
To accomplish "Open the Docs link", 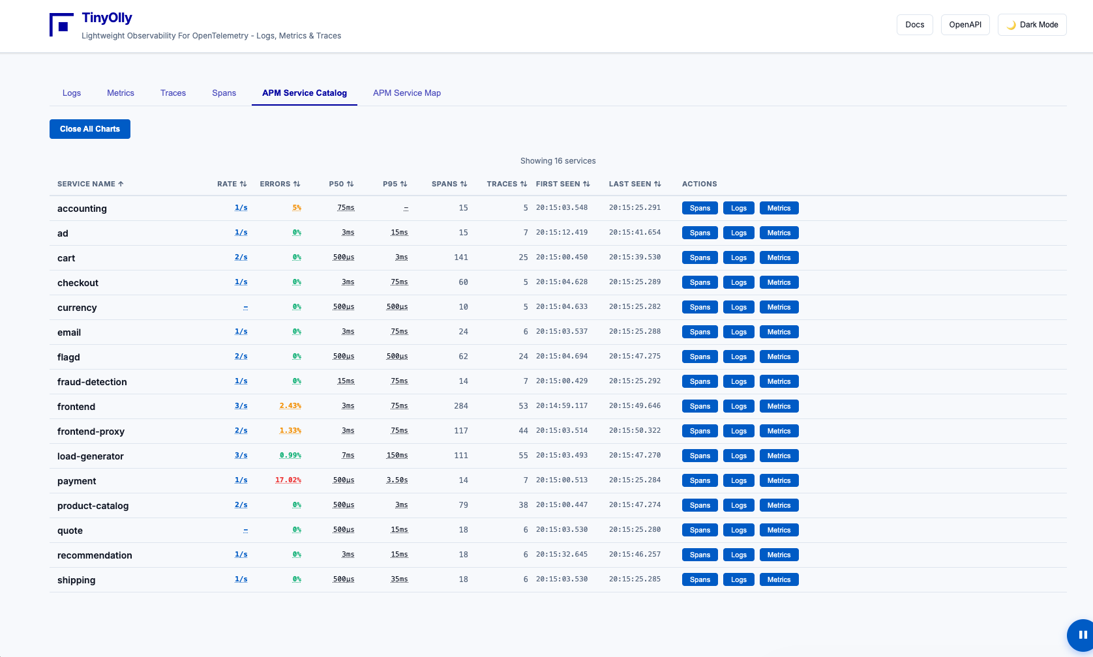I will click(914, 25).
